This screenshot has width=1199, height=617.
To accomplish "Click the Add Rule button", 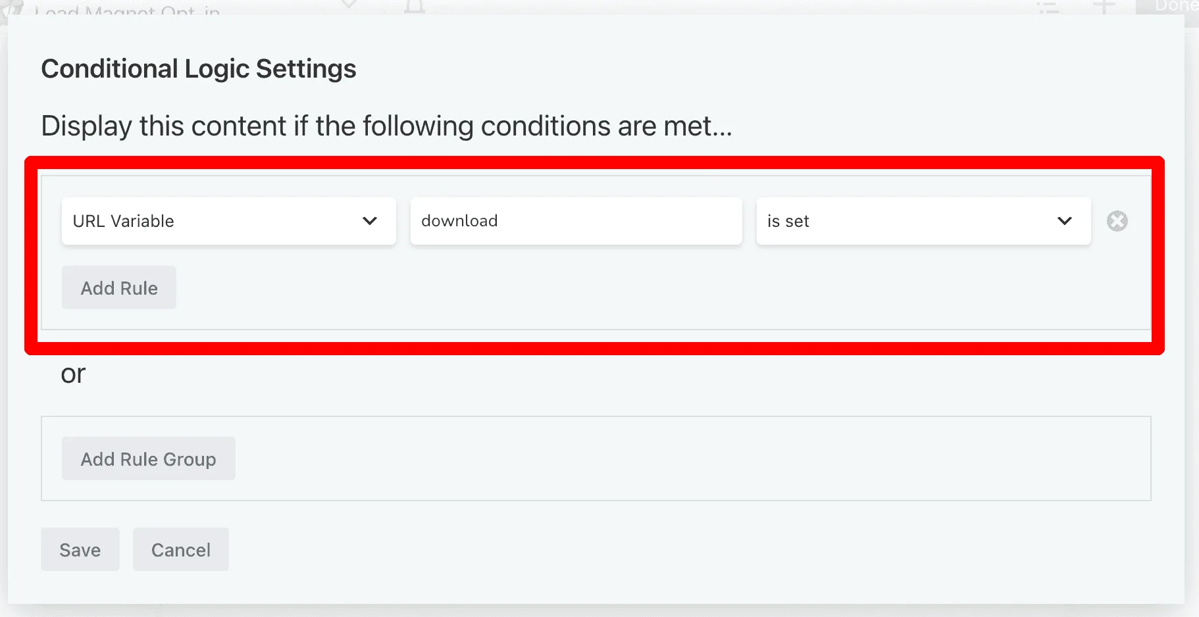I will click(119, 287).
